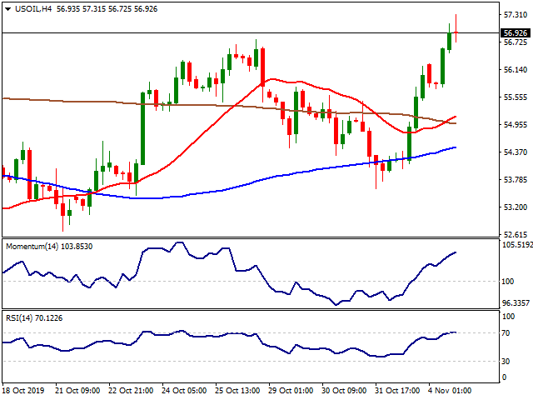The image size is (533, 400).
Task: Click the 29 Oct 01:00 time axis label
Action: 291,391
